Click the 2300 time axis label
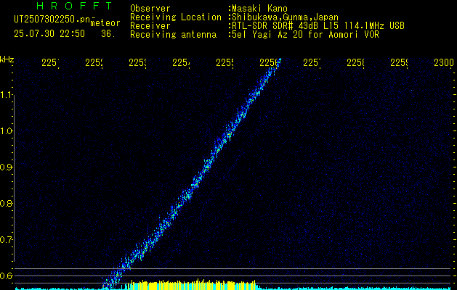457x290 pixels. click(444, 62)
